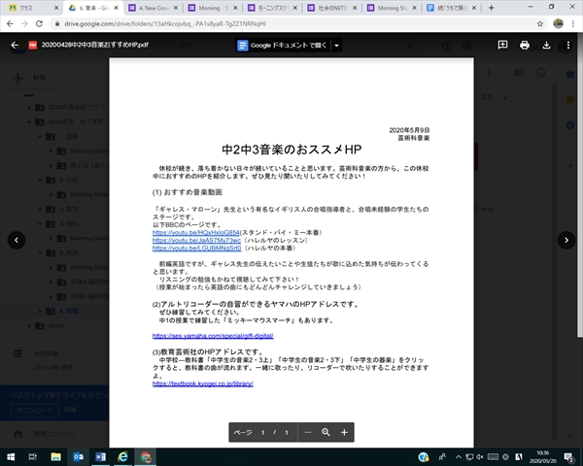Image resolution: width=583 pixels, height=466 pixels.
Task: Click the browser back button
Action: [x=10, y=23]
